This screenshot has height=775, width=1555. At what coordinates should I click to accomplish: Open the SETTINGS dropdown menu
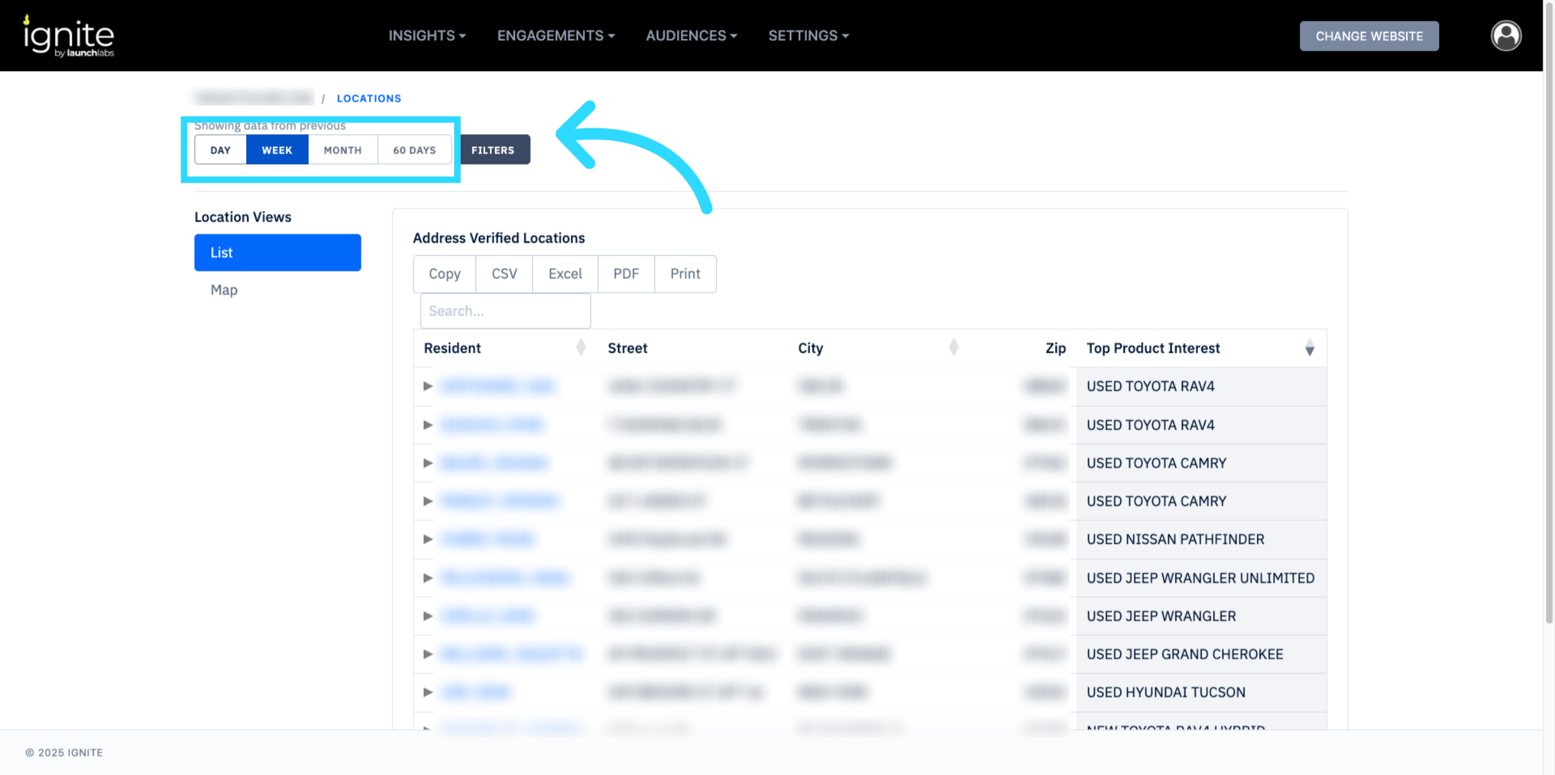tap(808, 36)
